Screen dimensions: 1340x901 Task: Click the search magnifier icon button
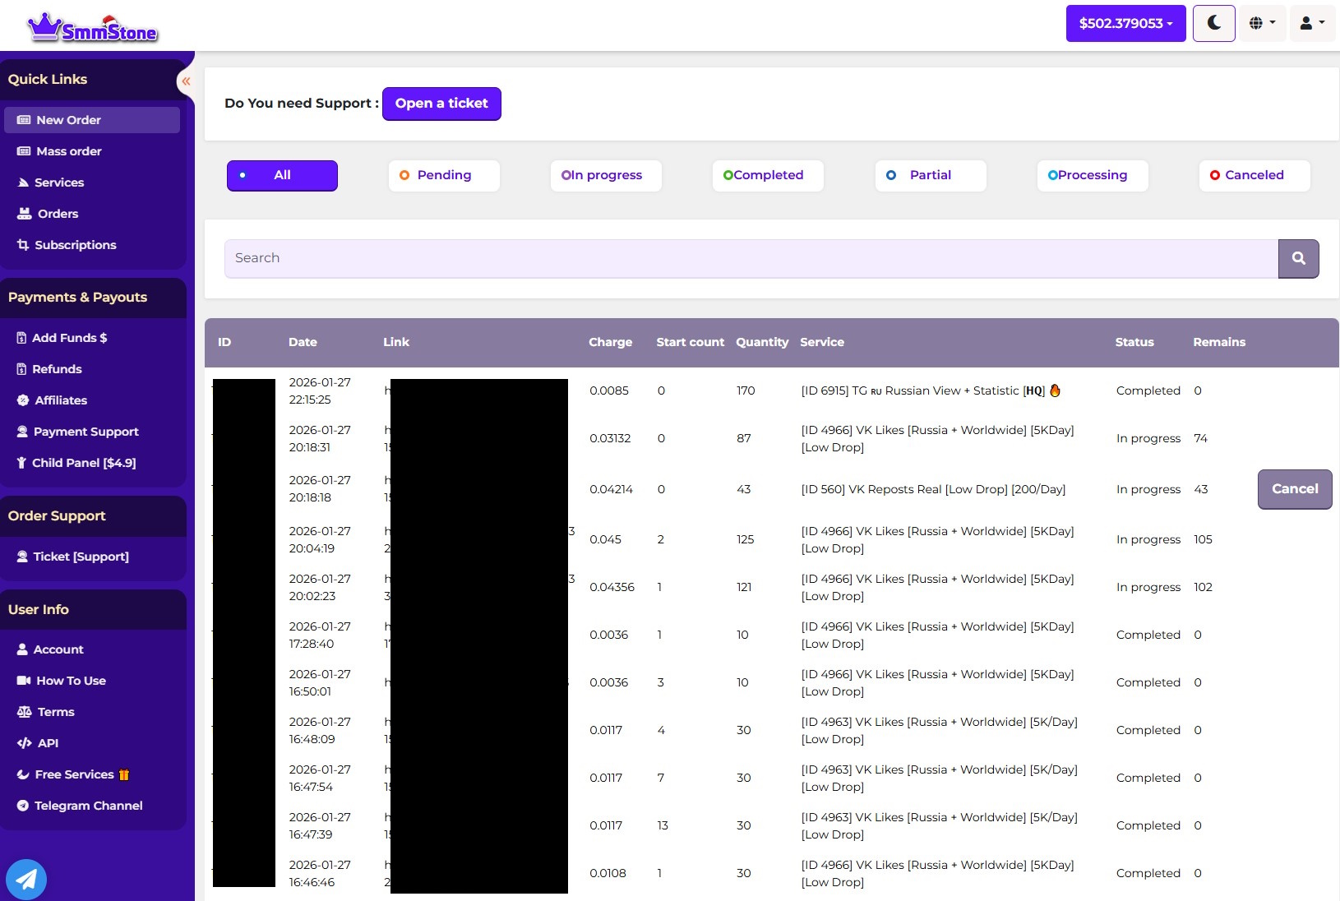(1298, 258)
